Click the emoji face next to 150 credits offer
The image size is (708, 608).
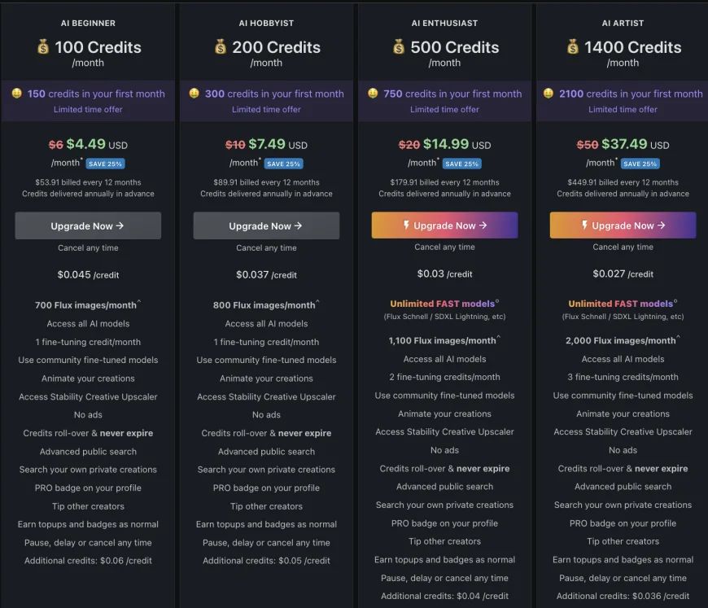pos(16,94)
